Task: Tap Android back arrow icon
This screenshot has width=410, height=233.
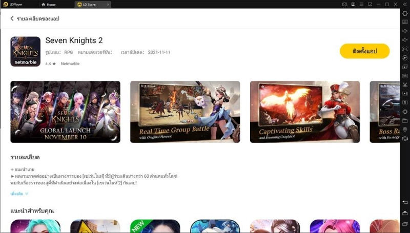Action: 405,202
